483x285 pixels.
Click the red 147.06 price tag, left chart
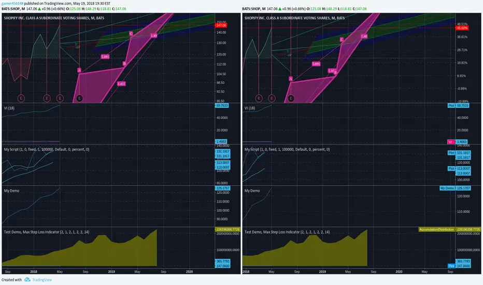tap(221, 25)
